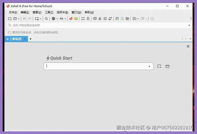Click the Lock Screen padlock icon
The height and width of the screenshot is (134, 197).
click(x=88, y=19)
